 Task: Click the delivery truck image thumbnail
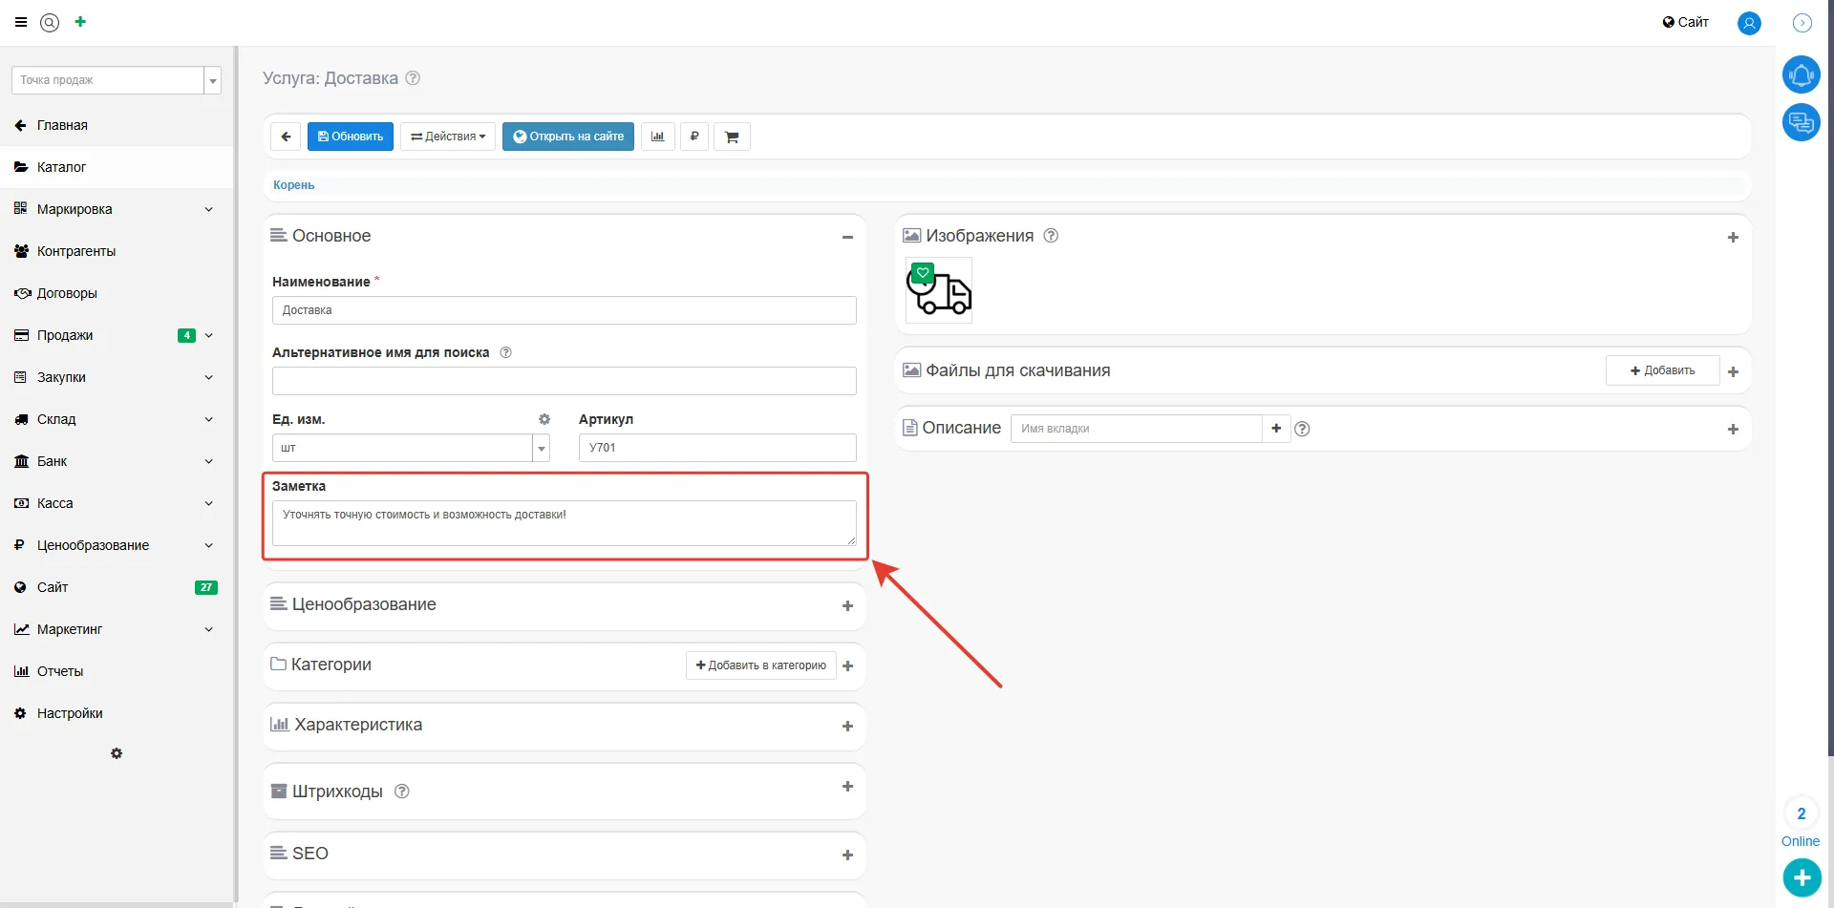tap(939, 290)
